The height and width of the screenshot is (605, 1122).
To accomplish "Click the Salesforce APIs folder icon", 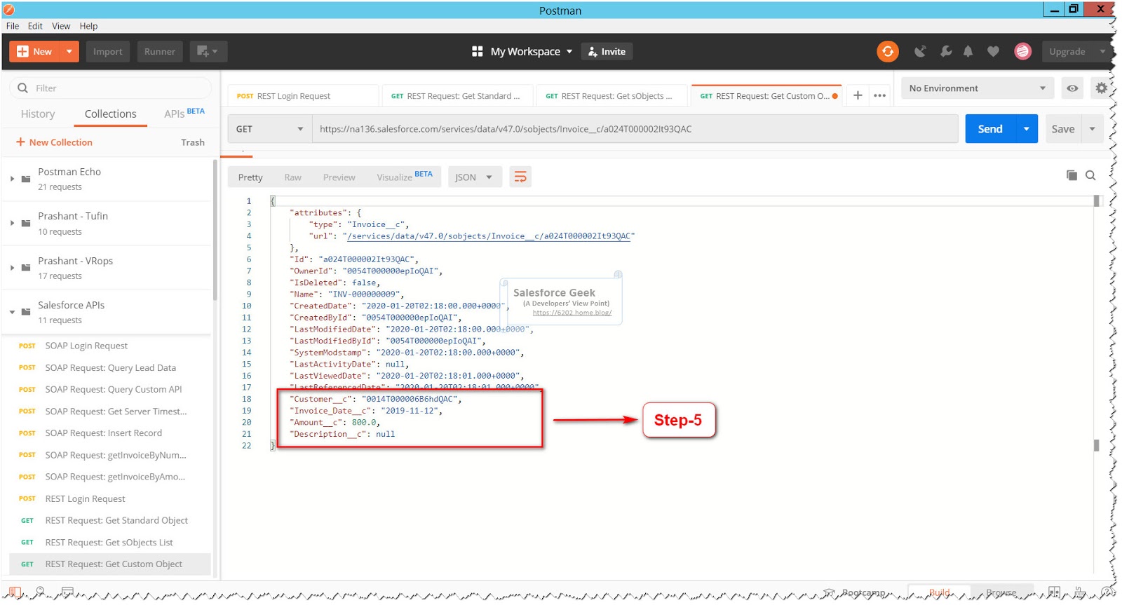I will (x=26, y=312).
